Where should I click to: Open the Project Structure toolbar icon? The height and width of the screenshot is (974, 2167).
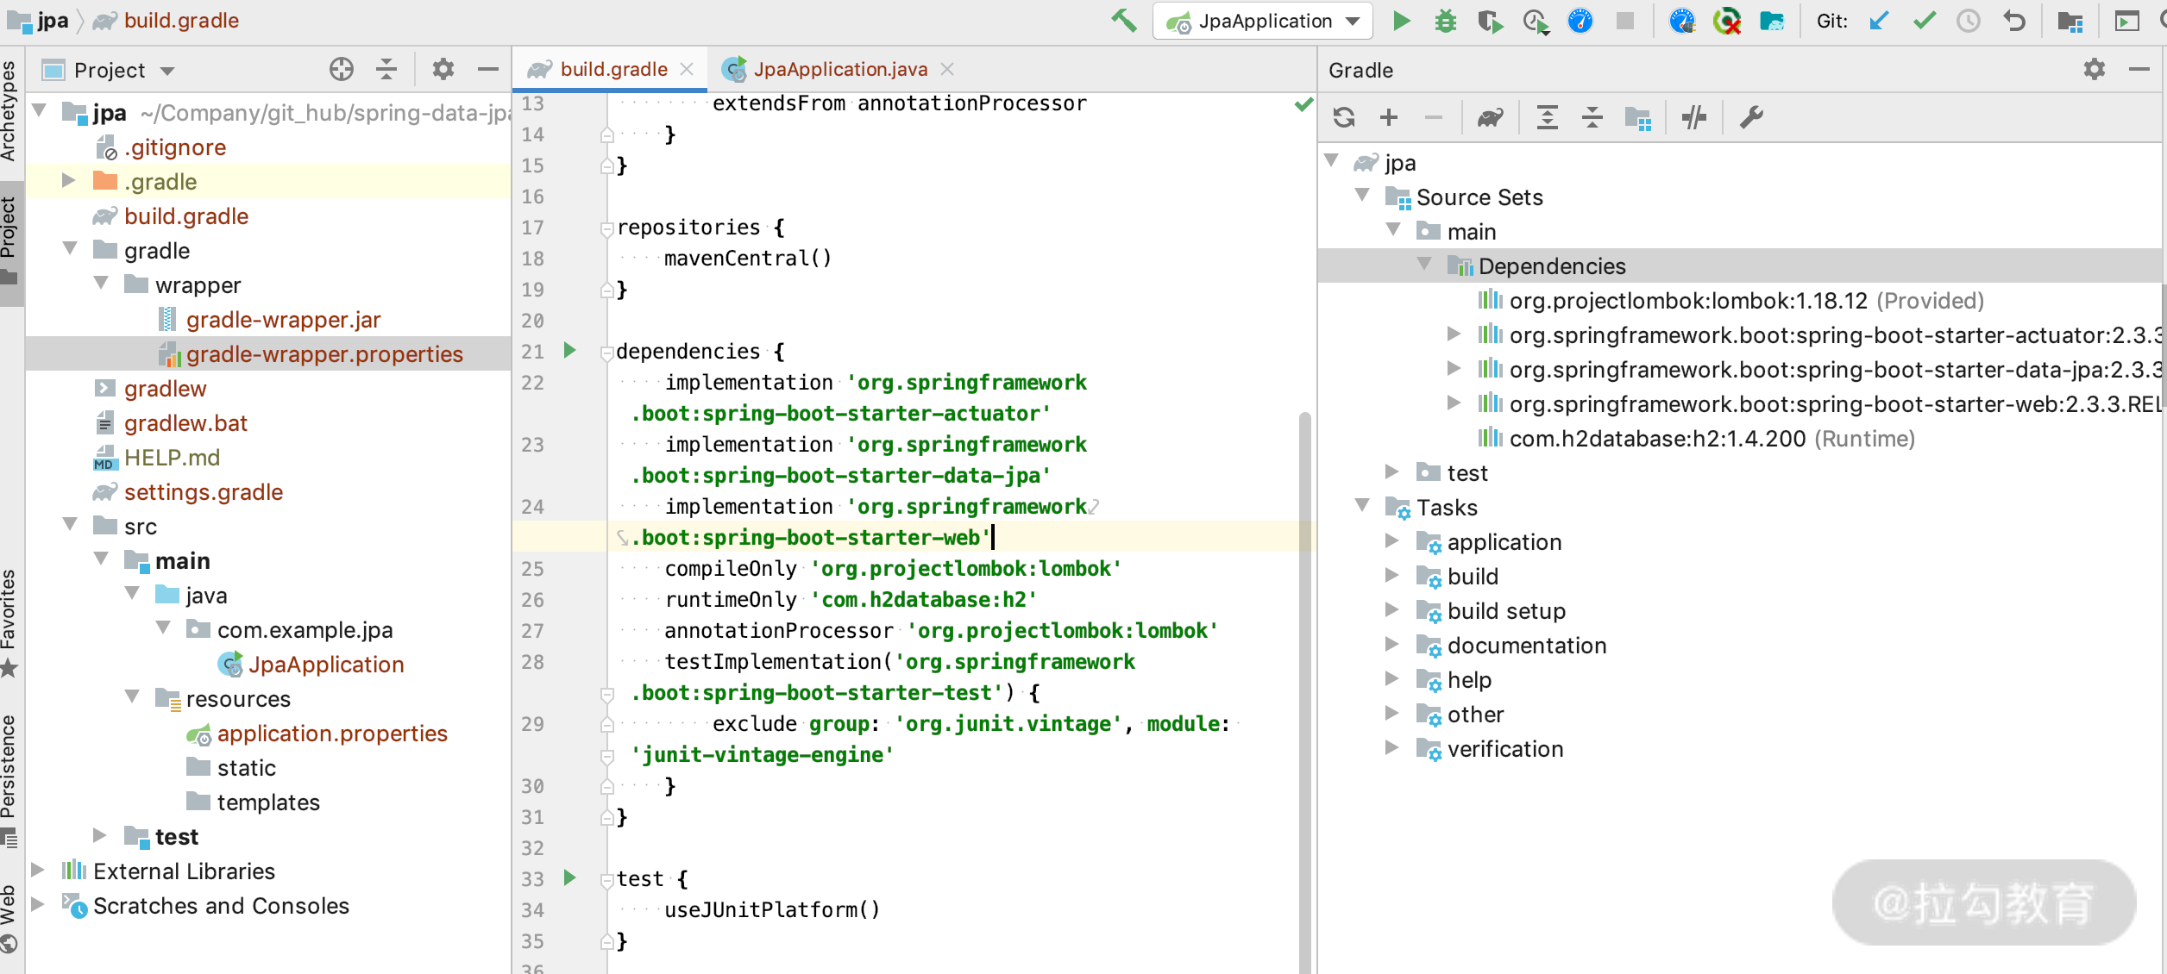click(x=2070, y=21)
